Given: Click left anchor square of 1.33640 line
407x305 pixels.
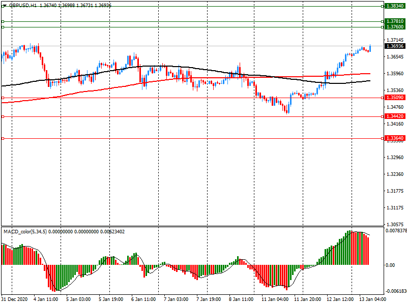Looking at the screenshot, I should [x=3, y=138].
